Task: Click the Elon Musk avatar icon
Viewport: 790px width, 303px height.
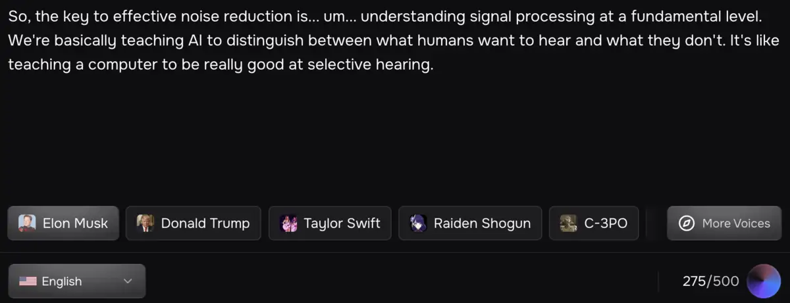Action: point(27,223)
